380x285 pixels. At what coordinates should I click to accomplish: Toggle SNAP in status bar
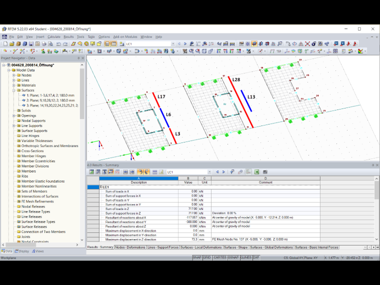[x=197, y=257]
